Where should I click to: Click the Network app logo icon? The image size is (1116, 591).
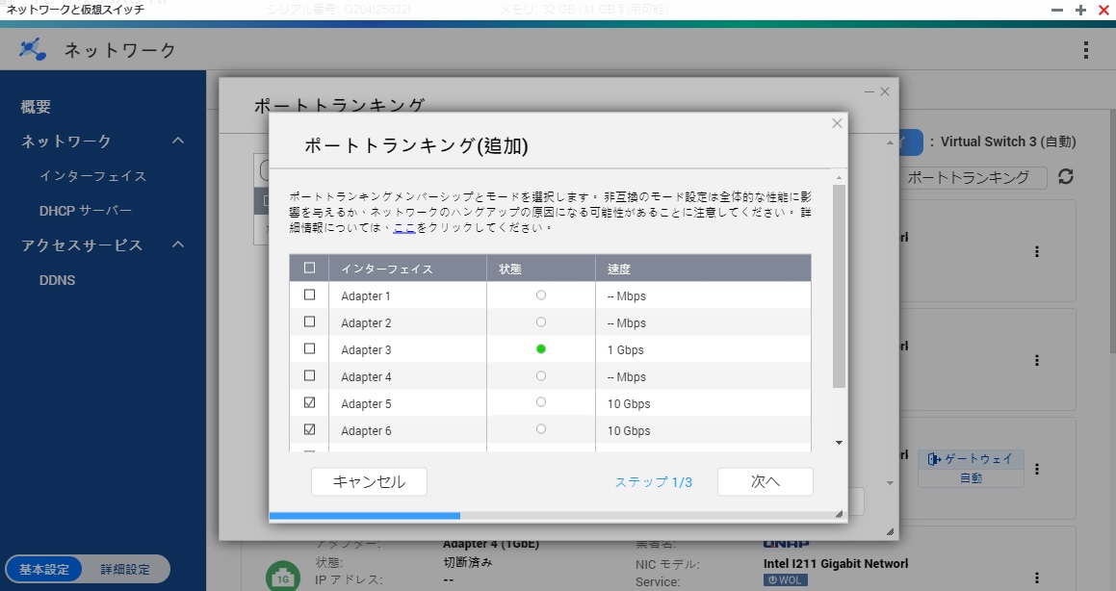[33, 49]
